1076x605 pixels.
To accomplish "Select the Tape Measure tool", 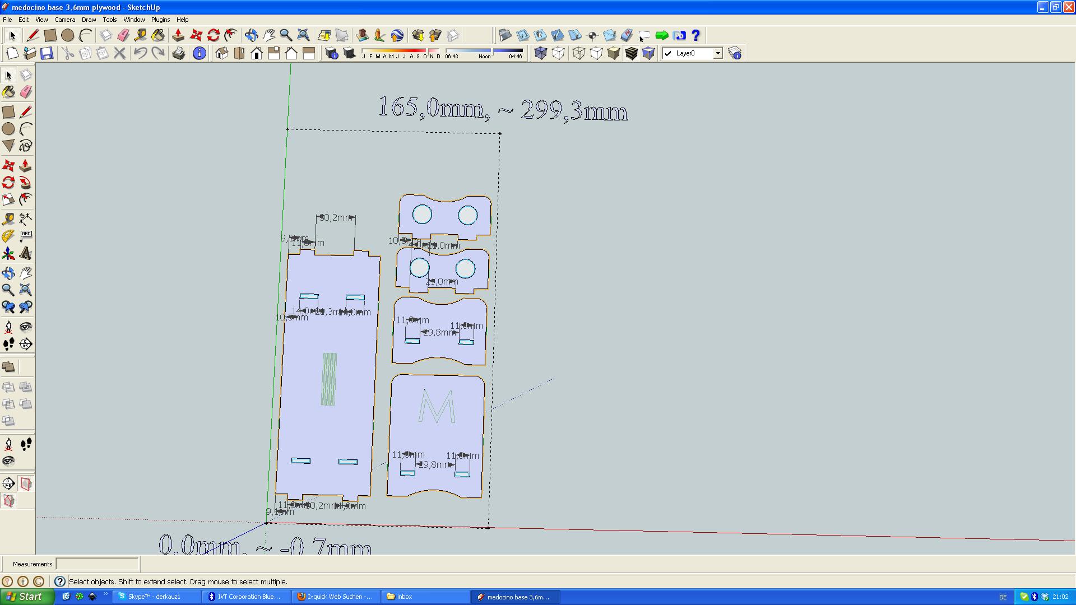I will point(140,35).
